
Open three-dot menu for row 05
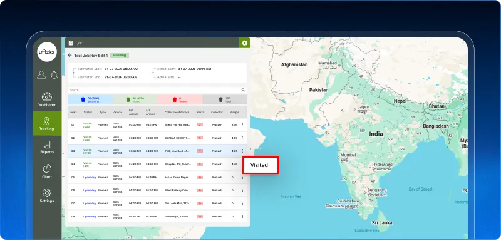click(x=242, y=177)
